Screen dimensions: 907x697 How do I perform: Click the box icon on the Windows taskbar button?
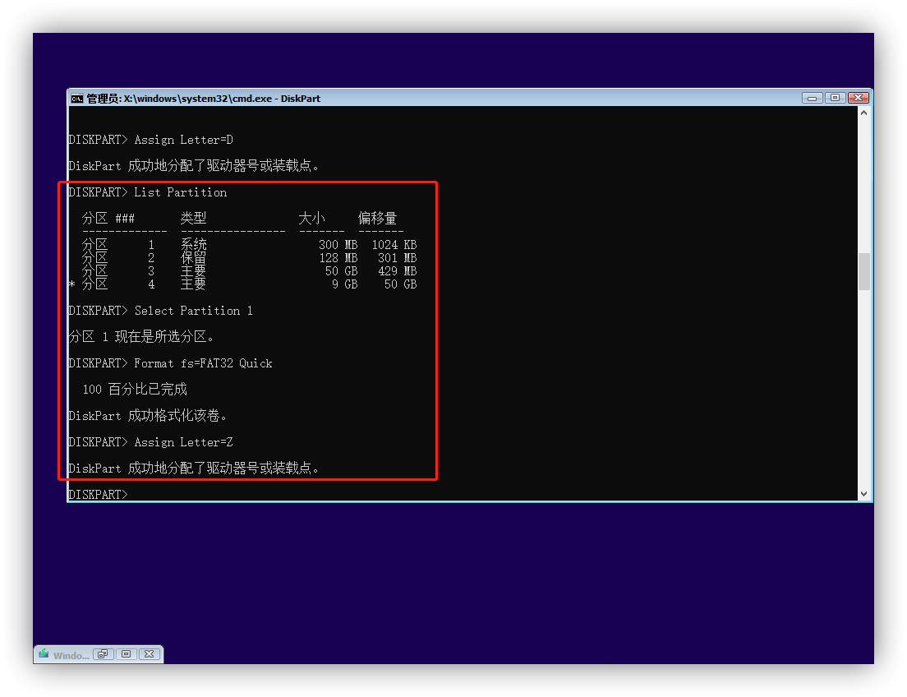point(126,653)
